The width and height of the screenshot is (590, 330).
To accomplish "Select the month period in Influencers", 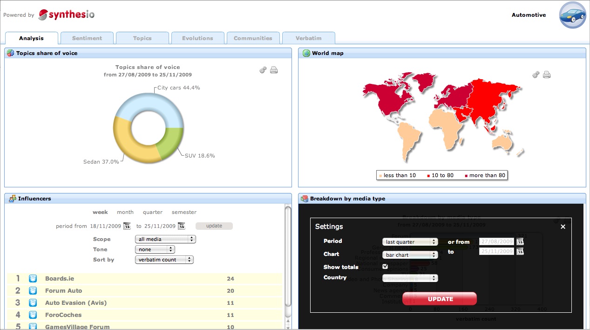I will point(125,212).
